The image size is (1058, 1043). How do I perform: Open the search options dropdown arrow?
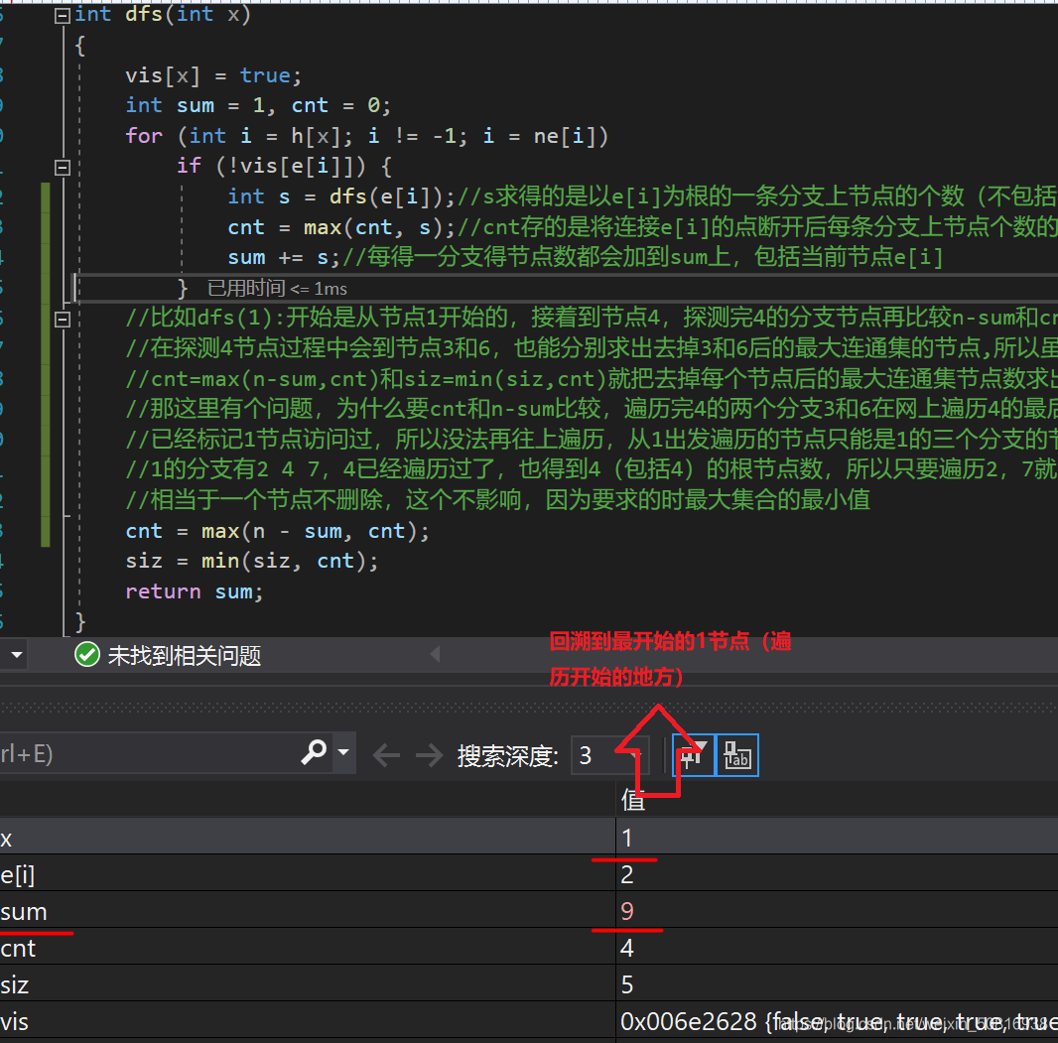coord(343,751)
